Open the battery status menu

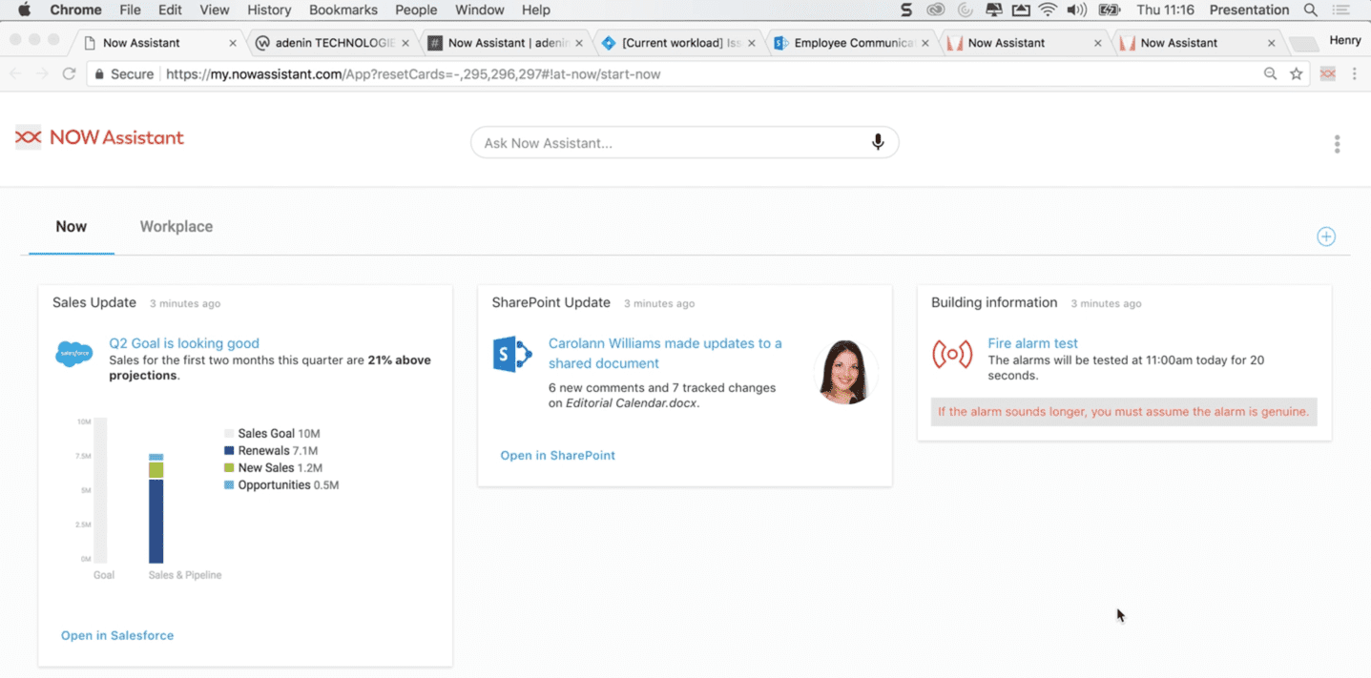(1110, 10)
